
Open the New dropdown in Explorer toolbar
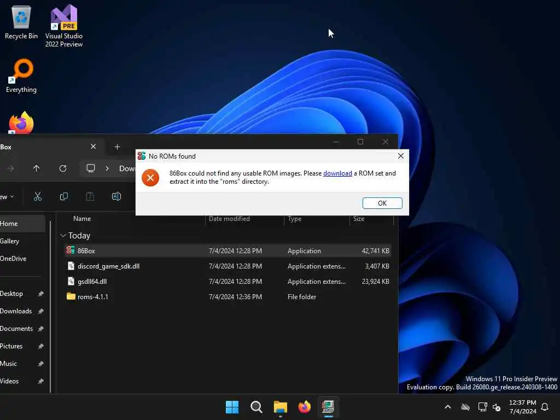(7, 196)
